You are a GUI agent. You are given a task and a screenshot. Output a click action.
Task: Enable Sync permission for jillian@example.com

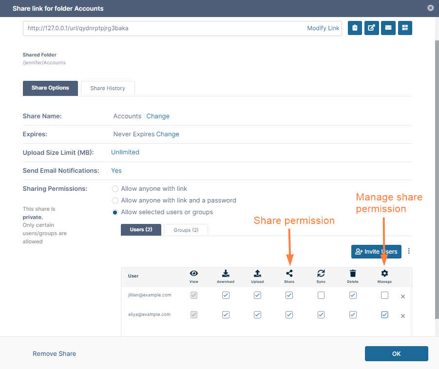321,295
